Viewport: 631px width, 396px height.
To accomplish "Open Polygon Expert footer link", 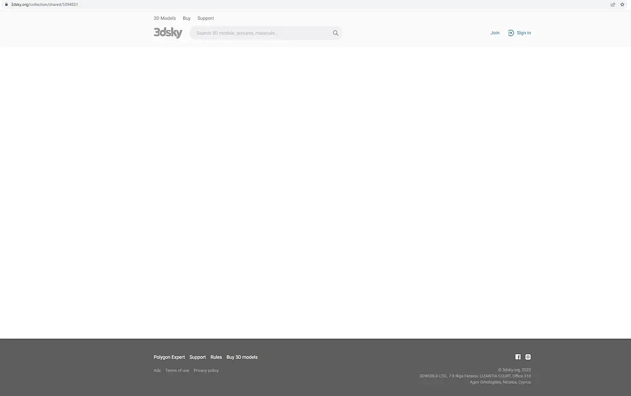I will (x=169, y=357).
